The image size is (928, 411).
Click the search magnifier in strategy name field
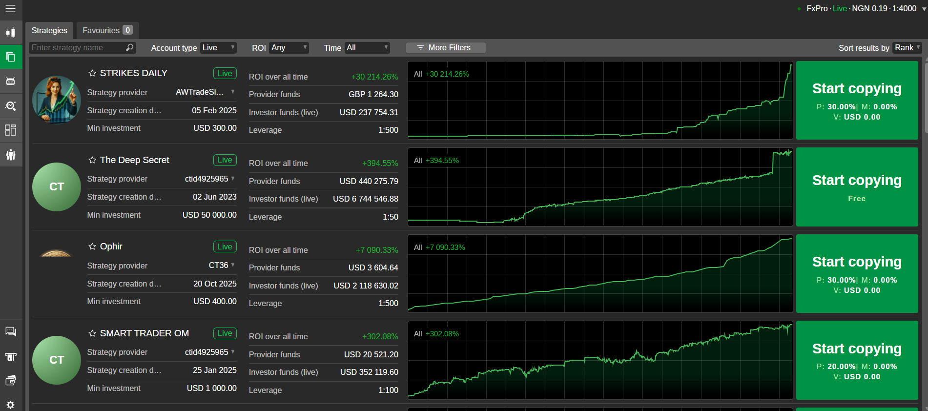click(x=129, y=47)
